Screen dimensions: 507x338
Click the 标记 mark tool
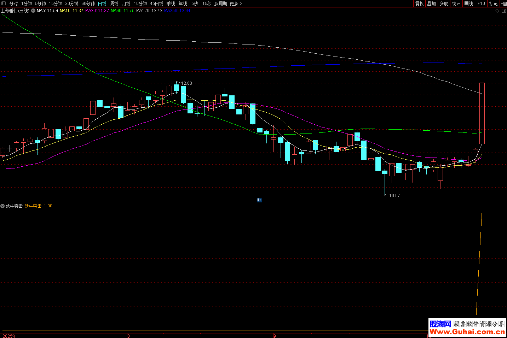point(493,4)
